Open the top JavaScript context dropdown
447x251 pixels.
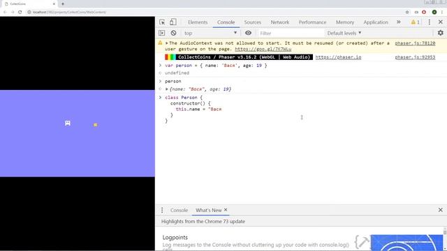pos(210,33)
